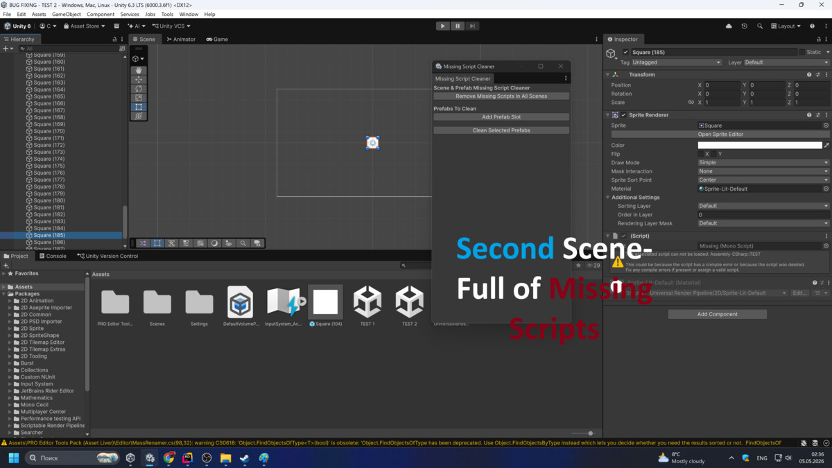Open the Draw Mode dropdown
The width and height of the screenshot is (832, 468).
tap(763, 162)
